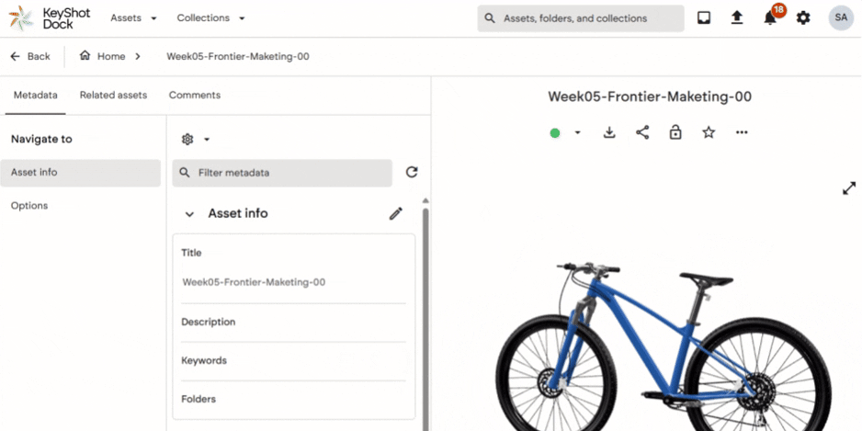This screenshot has height=431, width=862.
Task: Open the green status dropdown arrow
Action: coord(577,132)
